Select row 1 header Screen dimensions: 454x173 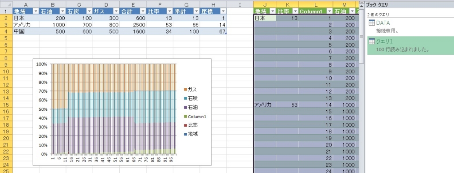(6, 11)
